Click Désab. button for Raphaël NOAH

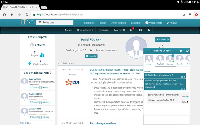(46, 102)
